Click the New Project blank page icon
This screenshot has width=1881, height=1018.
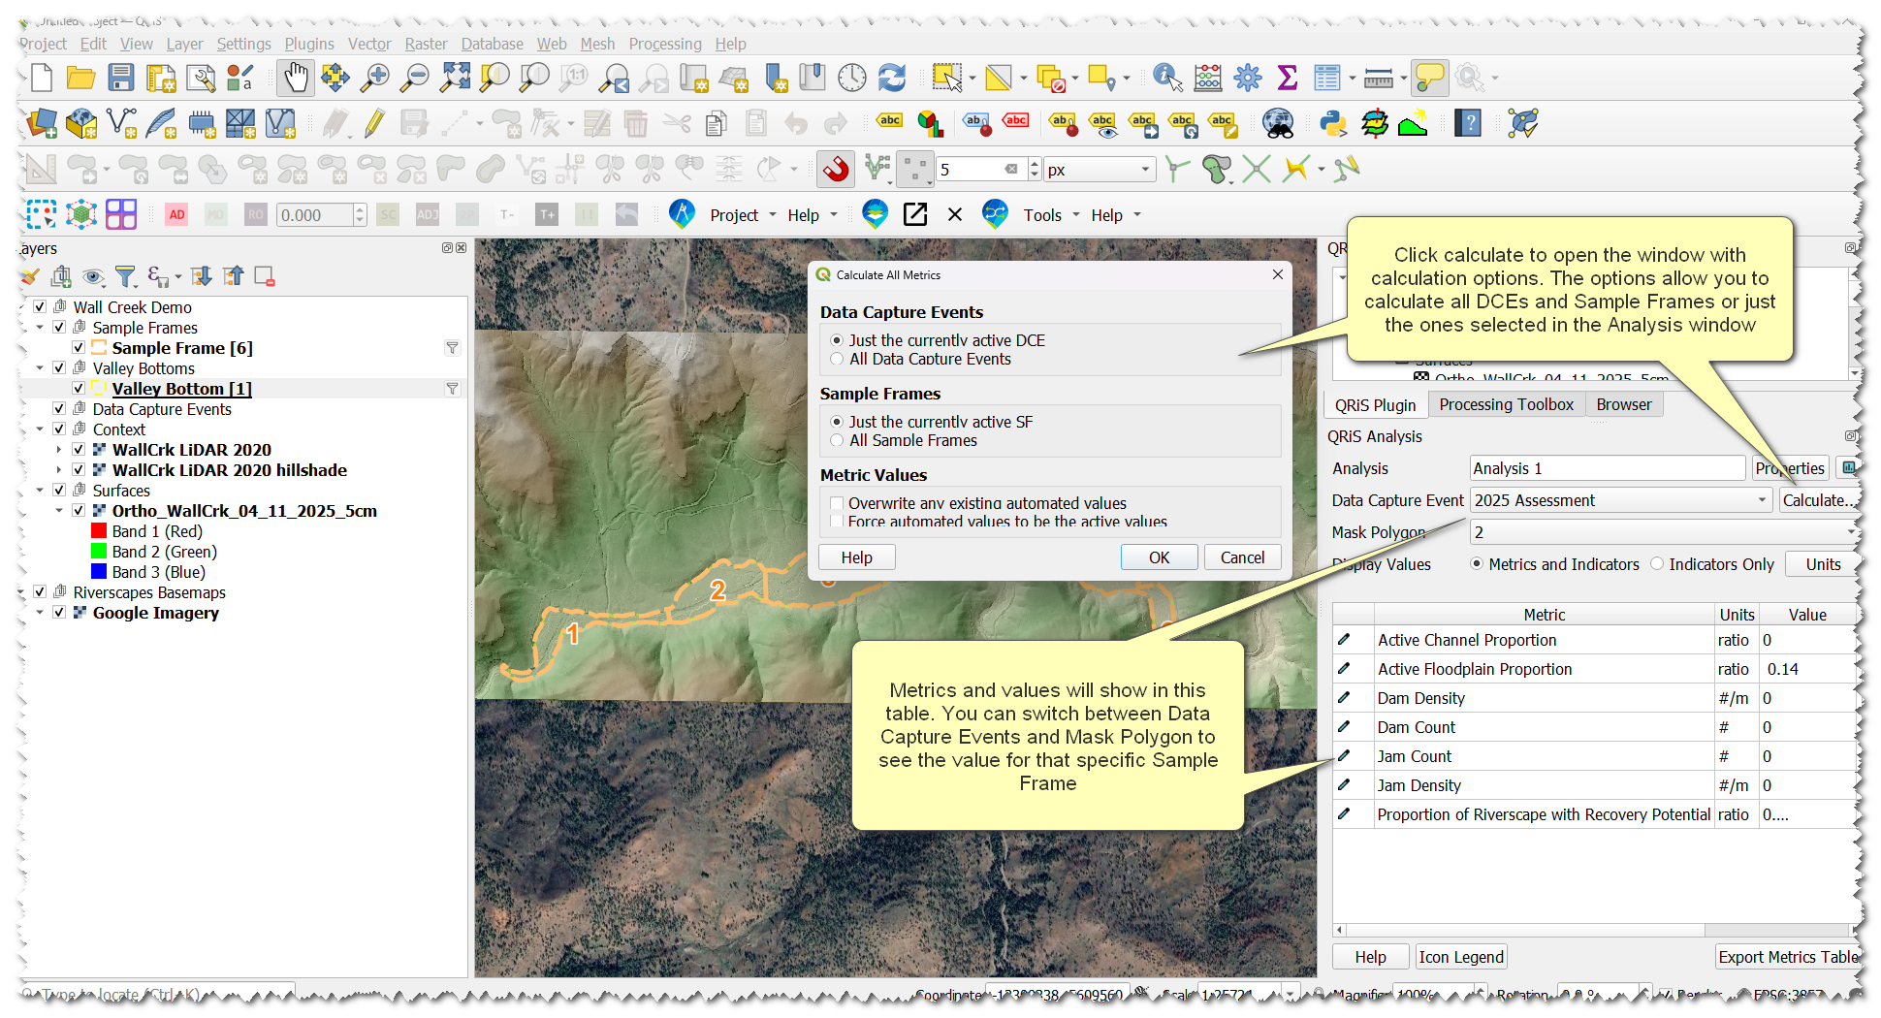click(42, 78)
